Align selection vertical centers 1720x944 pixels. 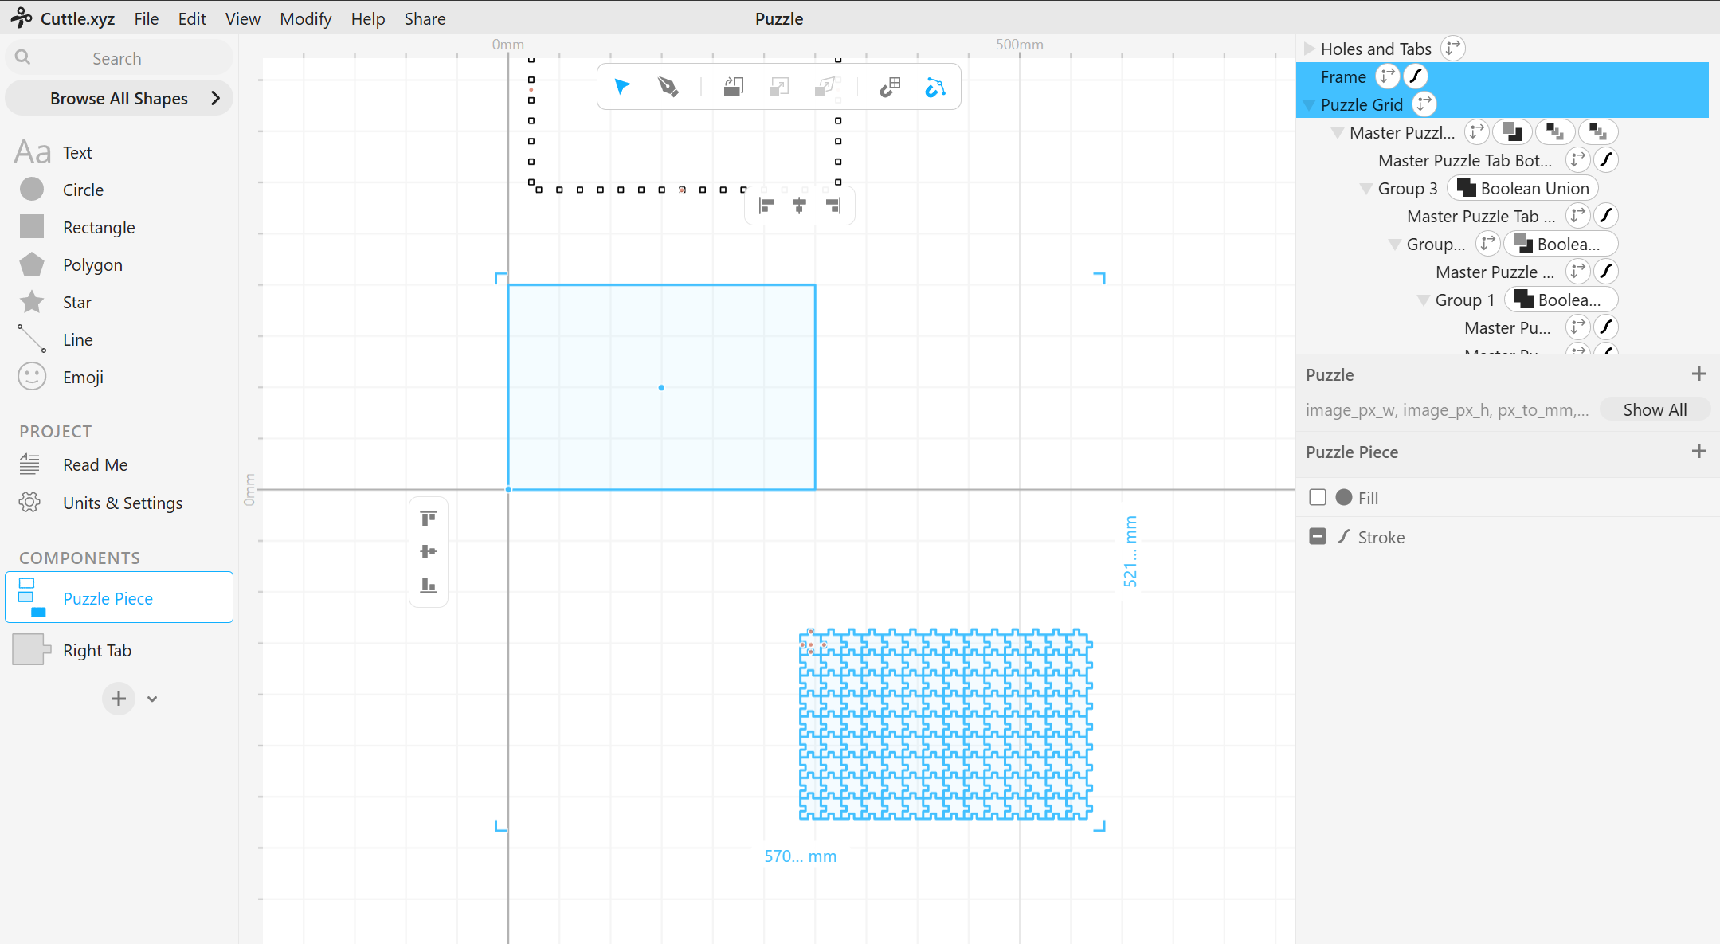pyautogui.click(x=429, y=551)
